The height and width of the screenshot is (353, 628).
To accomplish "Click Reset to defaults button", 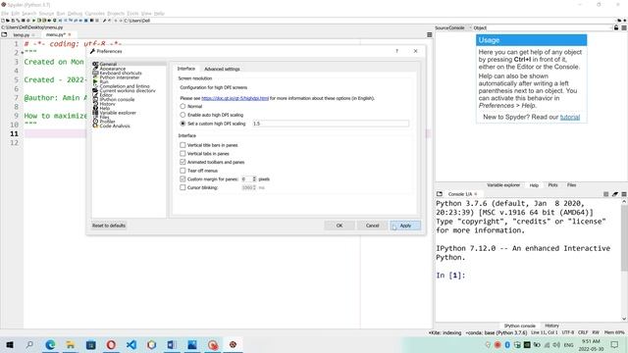I will pyautogui.click(x=109, y=226).
